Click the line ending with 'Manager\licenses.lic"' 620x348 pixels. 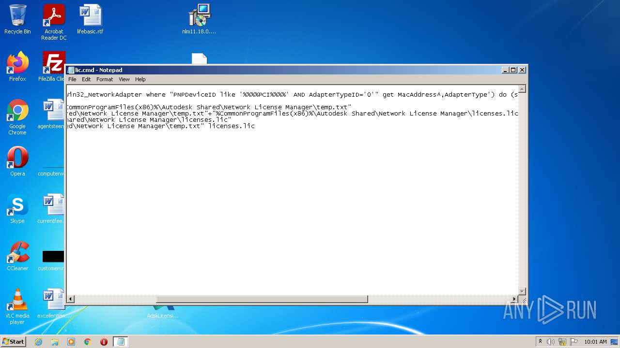(x=149, y=120)
